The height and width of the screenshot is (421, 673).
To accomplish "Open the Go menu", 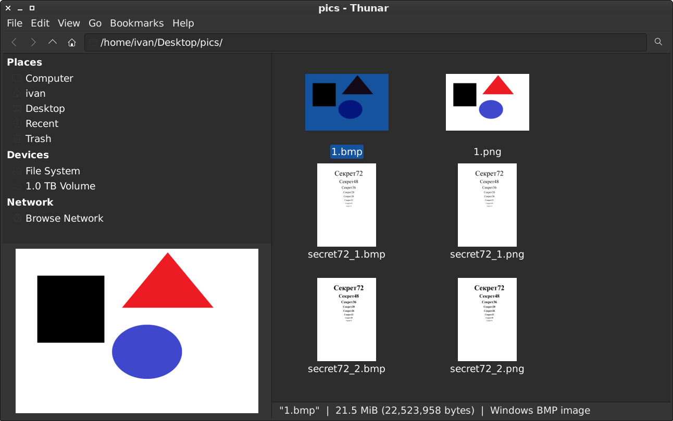I will point(95,23).
